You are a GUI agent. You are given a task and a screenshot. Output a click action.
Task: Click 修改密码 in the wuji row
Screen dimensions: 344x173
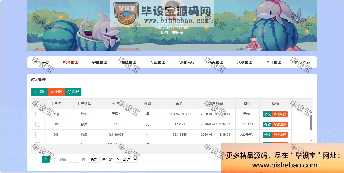point(280,114)
